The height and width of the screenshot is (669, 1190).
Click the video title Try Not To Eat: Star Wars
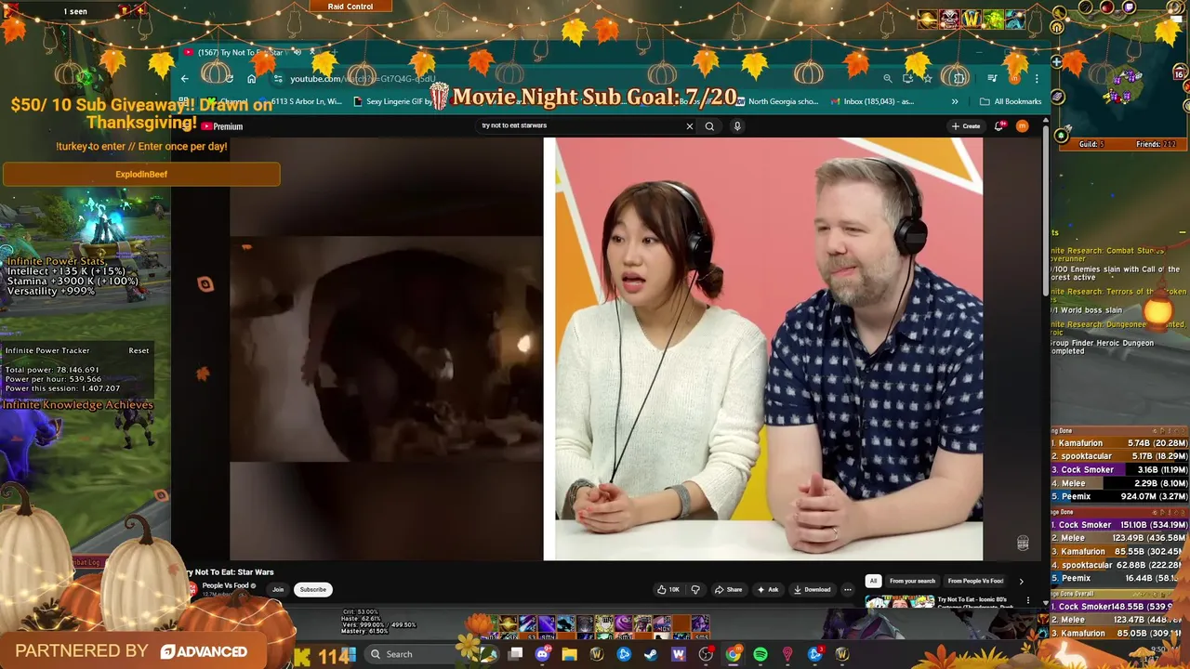point(230,572)
